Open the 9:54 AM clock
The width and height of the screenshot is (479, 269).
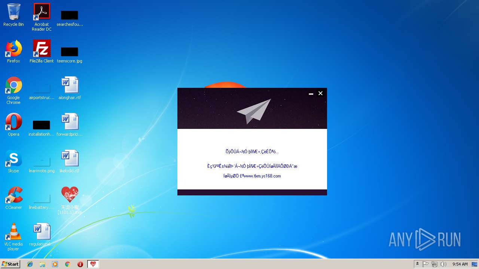460,264
